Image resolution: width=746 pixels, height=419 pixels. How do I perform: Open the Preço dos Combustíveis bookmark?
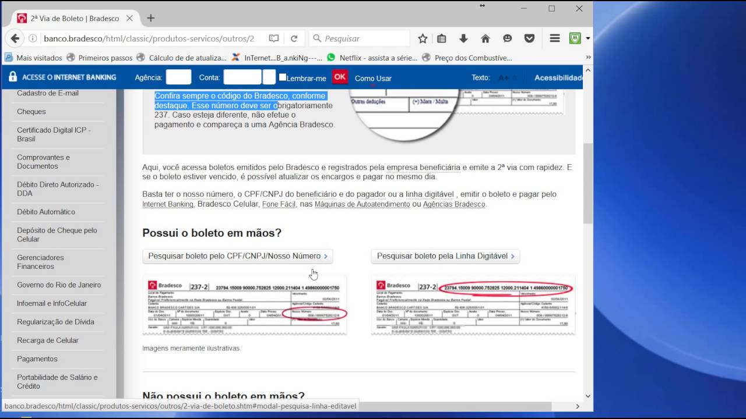pyautogui.click(x=467, y=58)
